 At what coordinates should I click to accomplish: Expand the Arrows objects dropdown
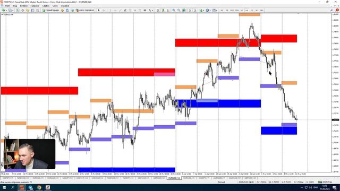[x=152, y=10]
